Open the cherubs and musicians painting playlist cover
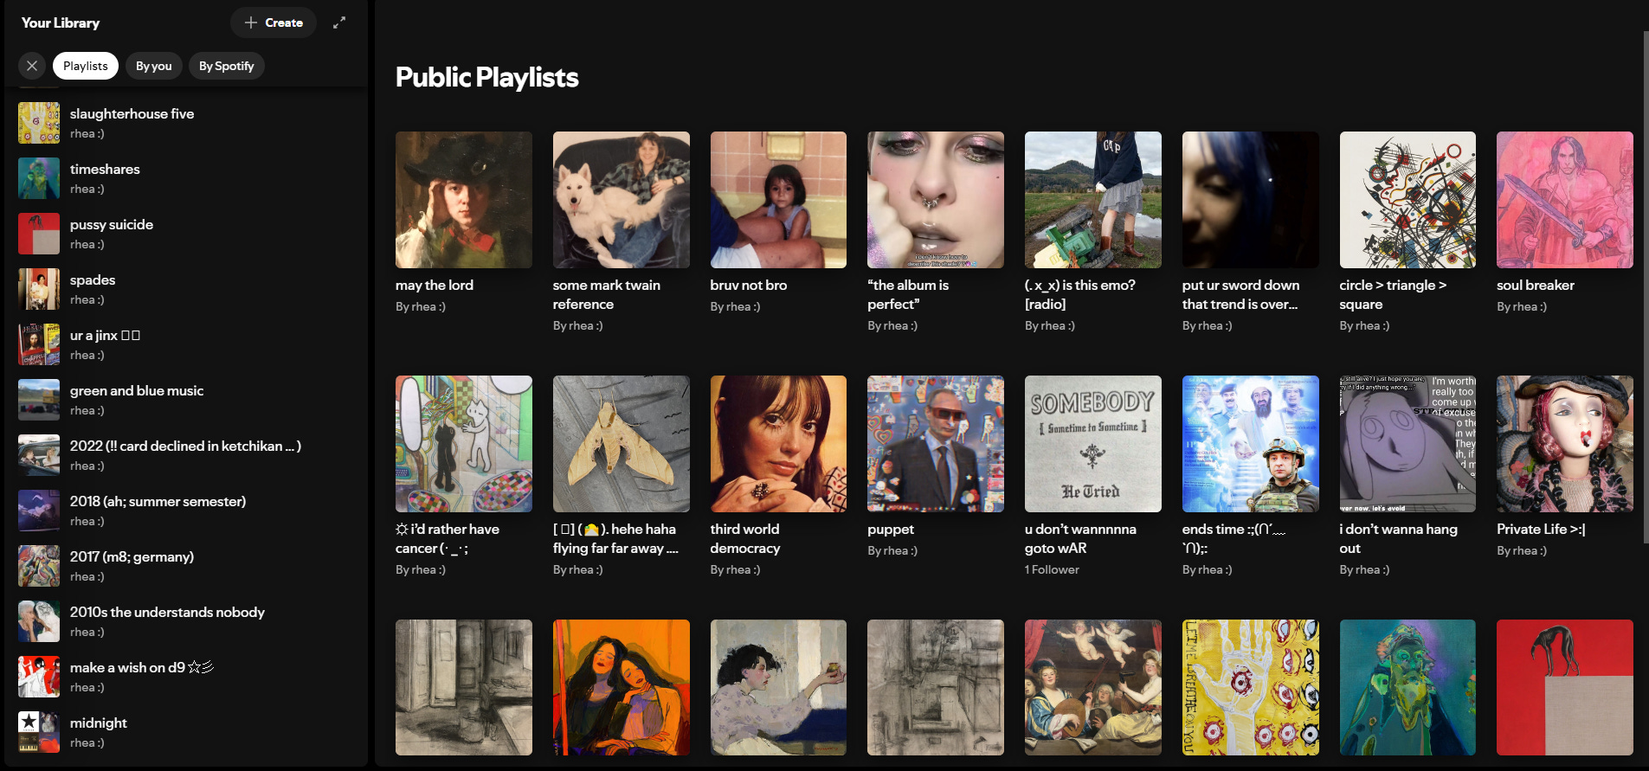Viewport: 1649px width, 771px height. tap(1093, 688)
